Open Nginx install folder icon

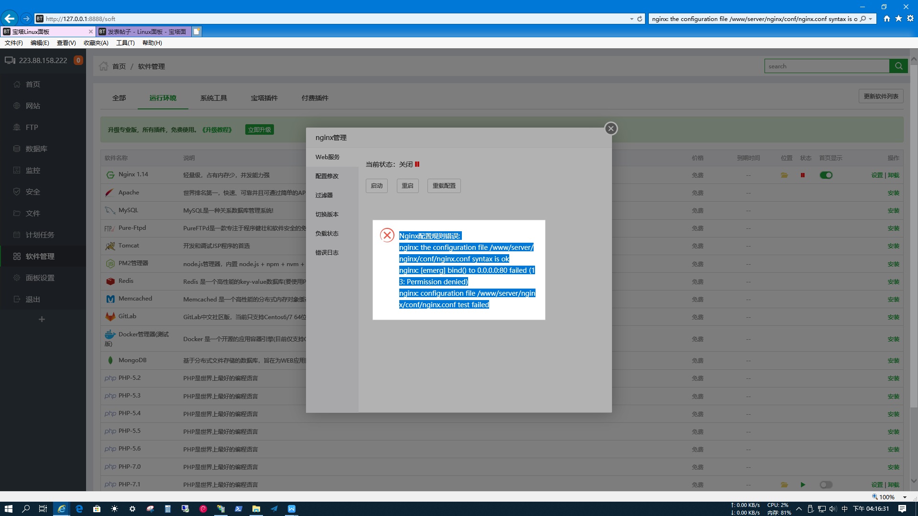[784, 175]
